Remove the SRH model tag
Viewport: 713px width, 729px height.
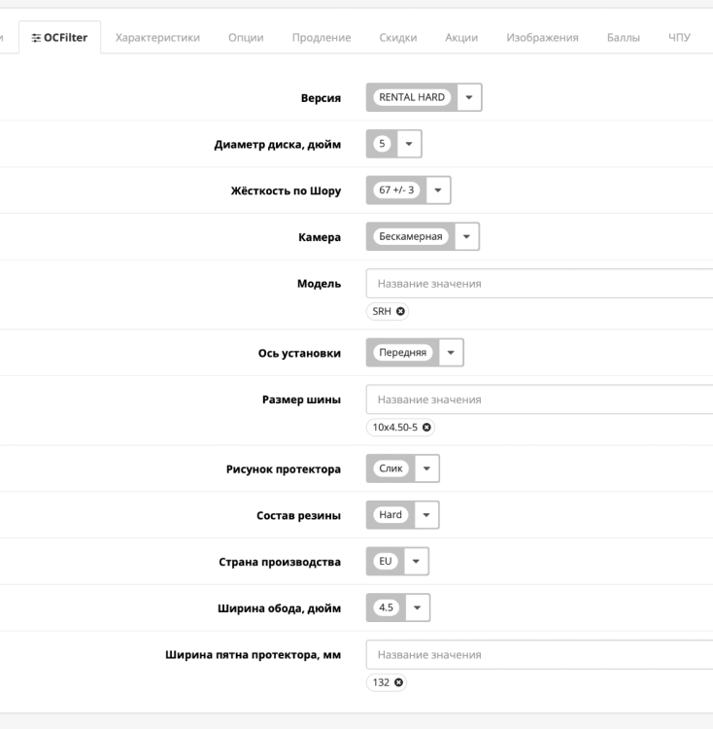point(400,312)
